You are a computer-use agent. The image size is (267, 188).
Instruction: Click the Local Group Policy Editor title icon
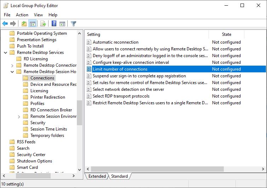pos(6,5)
